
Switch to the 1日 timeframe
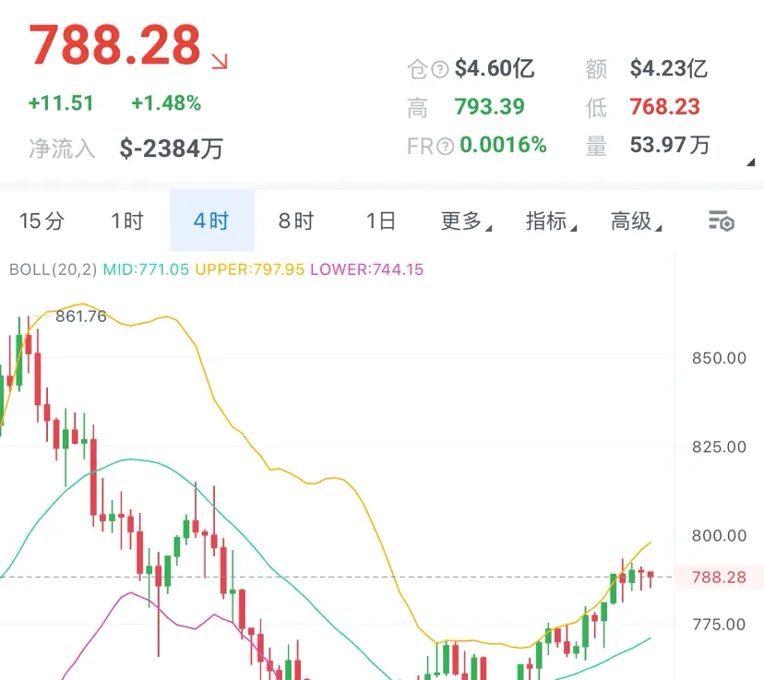380,221
